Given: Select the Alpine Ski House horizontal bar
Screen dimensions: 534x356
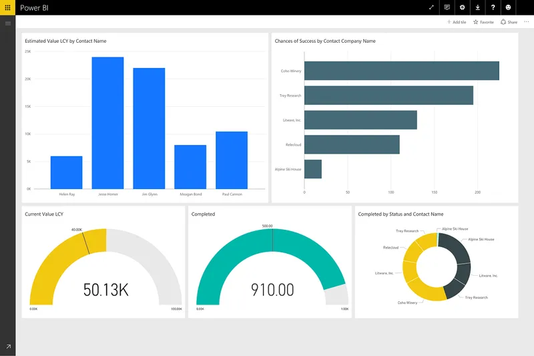Looking at the screenshot, I should click(x=313, y=169).
